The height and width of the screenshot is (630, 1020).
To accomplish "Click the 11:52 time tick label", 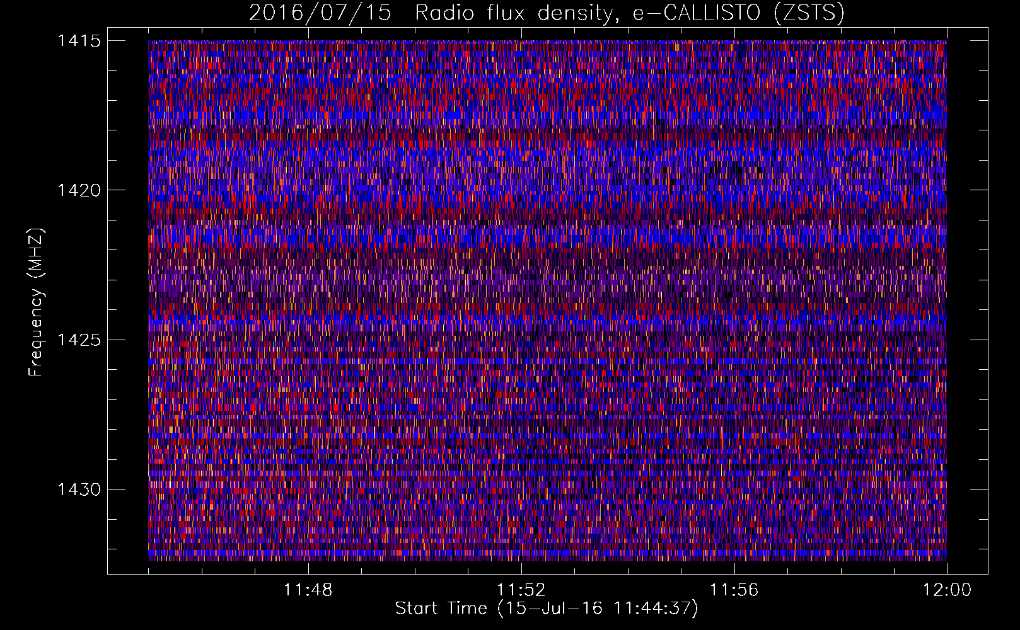I will (521, 590).
